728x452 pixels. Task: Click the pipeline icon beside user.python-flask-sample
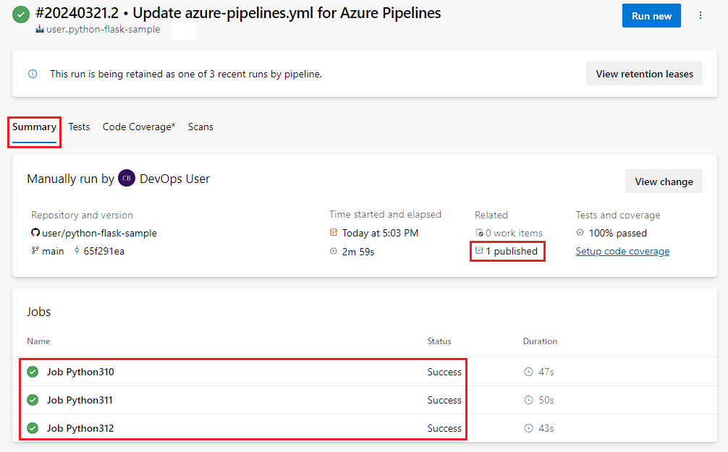40,29
